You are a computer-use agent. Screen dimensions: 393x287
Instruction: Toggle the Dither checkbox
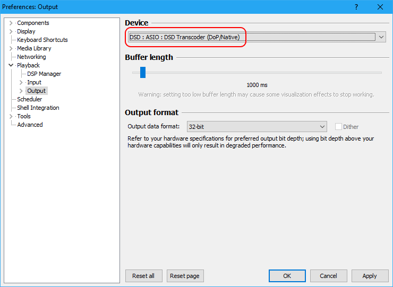click(338, 127)
